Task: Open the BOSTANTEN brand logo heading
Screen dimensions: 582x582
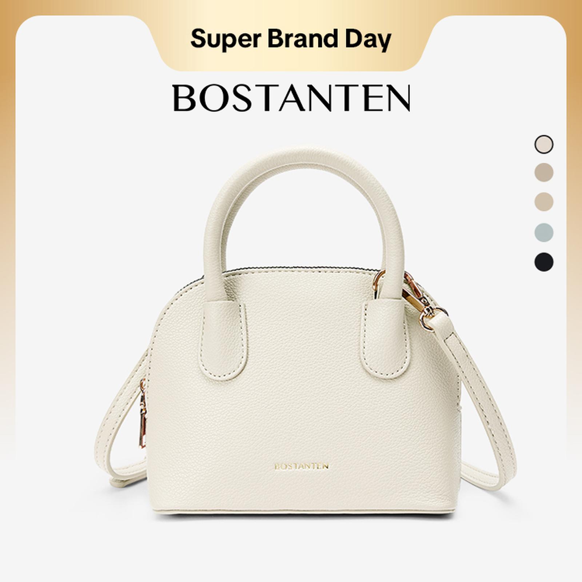Action: (291, 98)
